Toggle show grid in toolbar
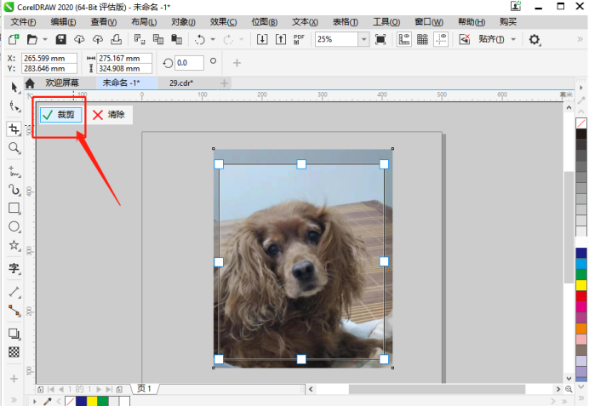 (x=422, y=39)
